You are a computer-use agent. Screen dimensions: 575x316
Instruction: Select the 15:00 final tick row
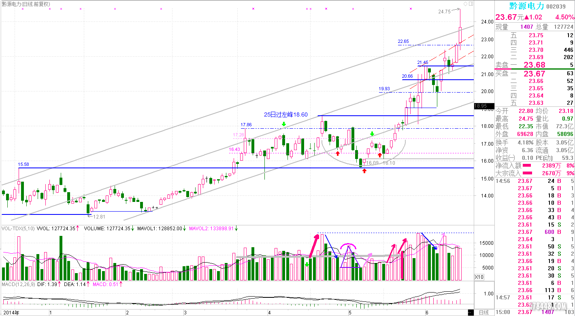[x=535, y=312]
